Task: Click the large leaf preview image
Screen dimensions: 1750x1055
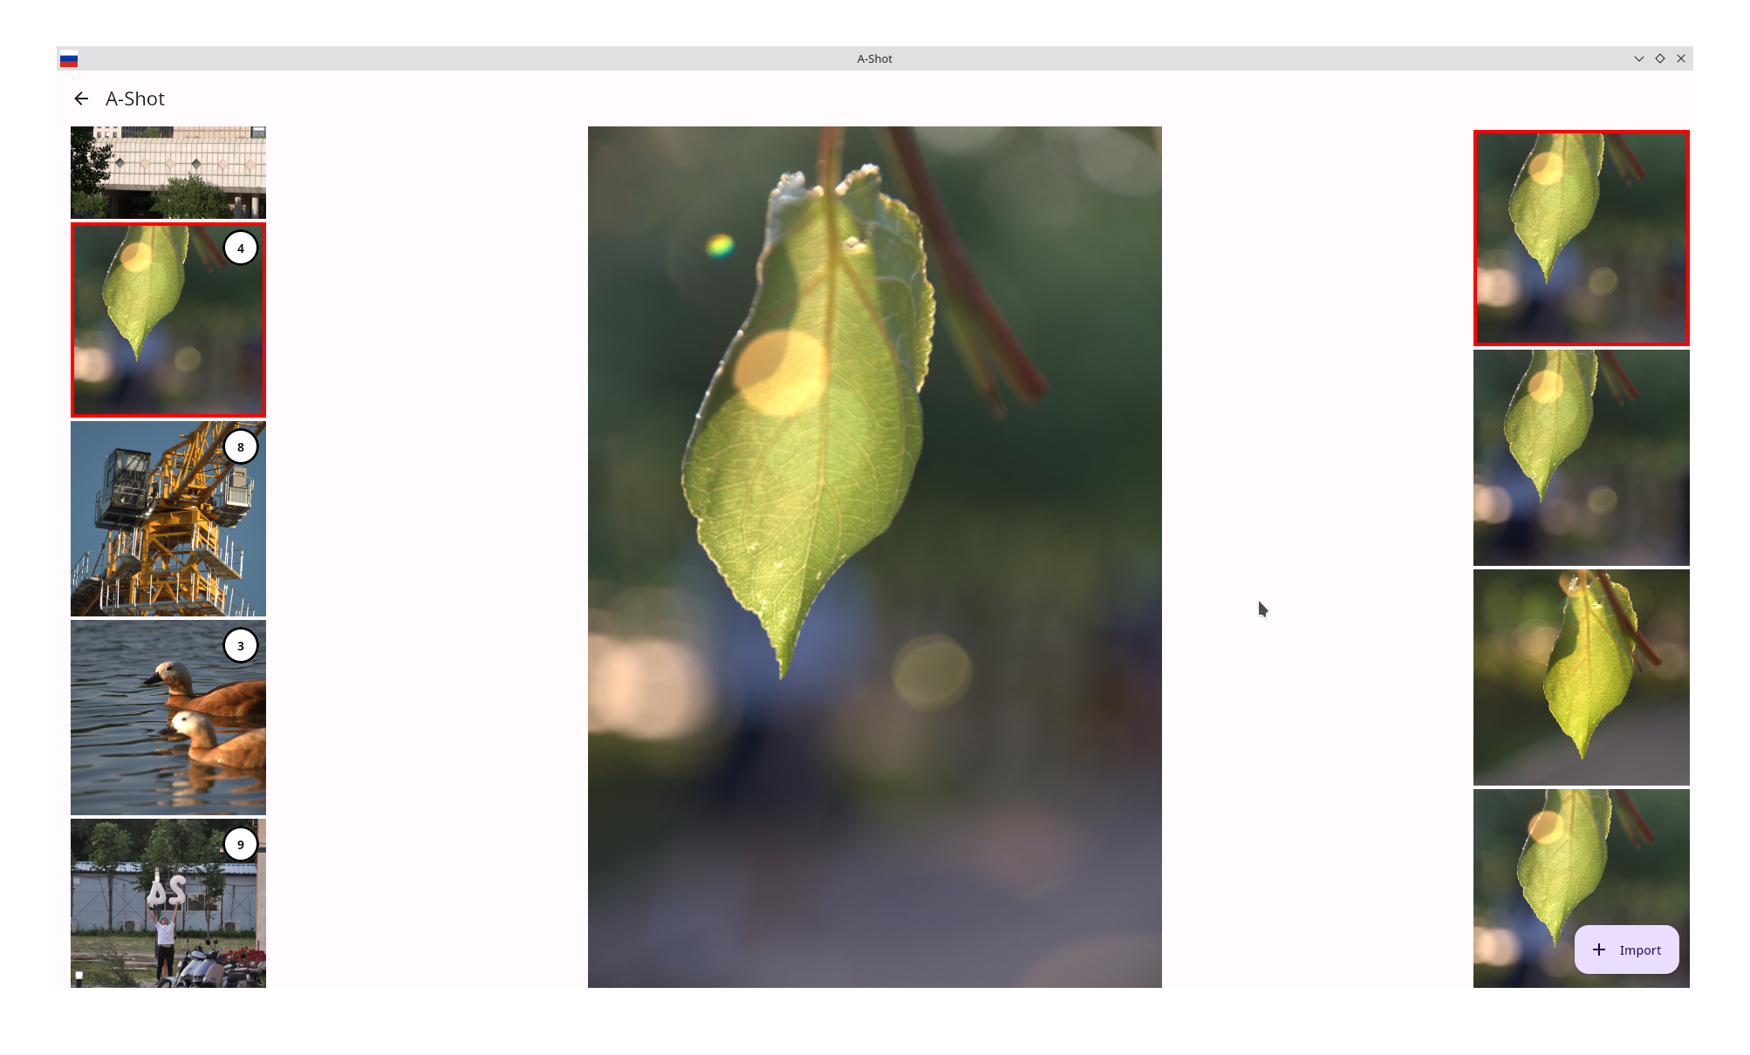Action: coord(874,556)
